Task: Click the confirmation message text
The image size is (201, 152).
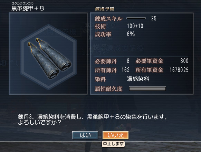Action: (92, 120)
